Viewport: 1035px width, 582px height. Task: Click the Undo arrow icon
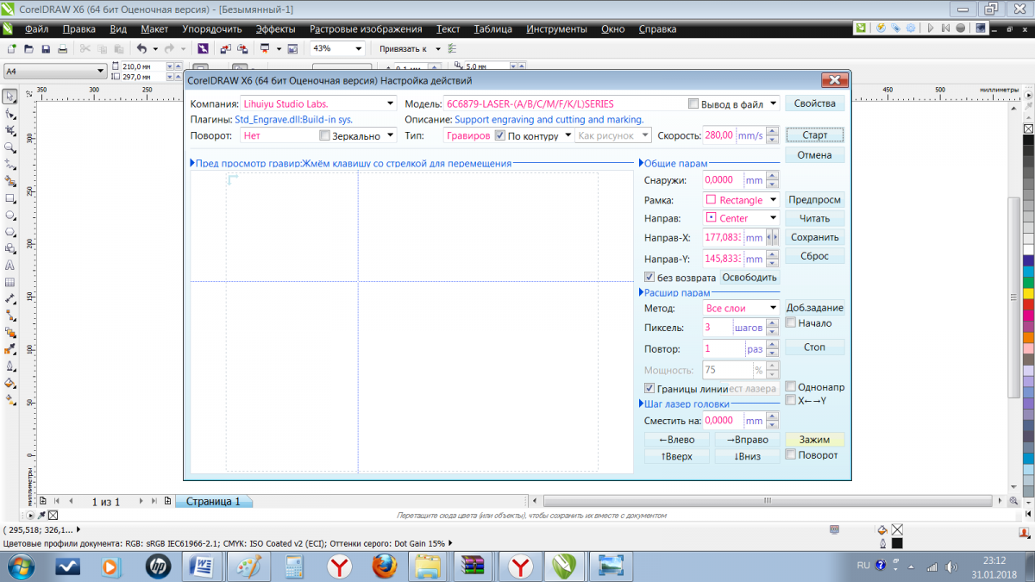click(141, 49)
